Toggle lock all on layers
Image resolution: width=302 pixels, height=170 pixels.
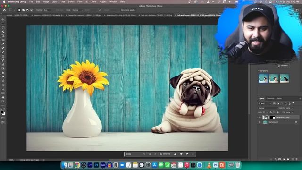(278, 112)
